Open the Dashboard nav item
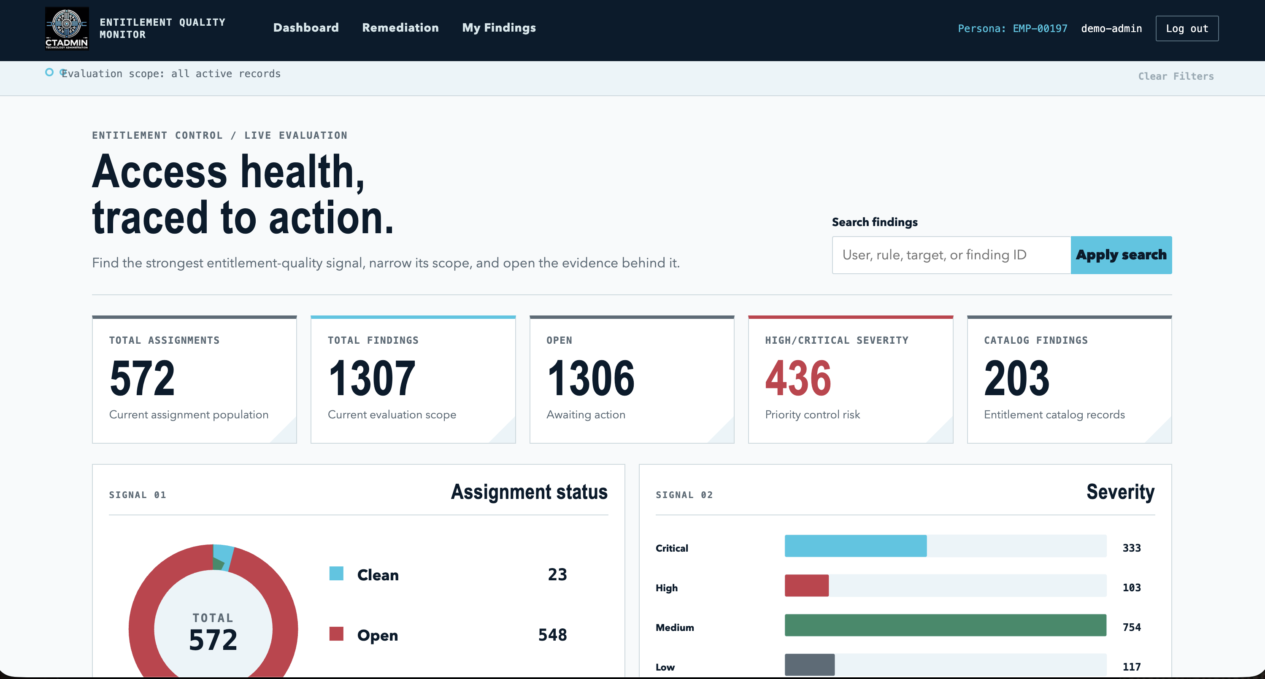The height and width of the screenshot is (679, 1265). click(x=306, y=27)
